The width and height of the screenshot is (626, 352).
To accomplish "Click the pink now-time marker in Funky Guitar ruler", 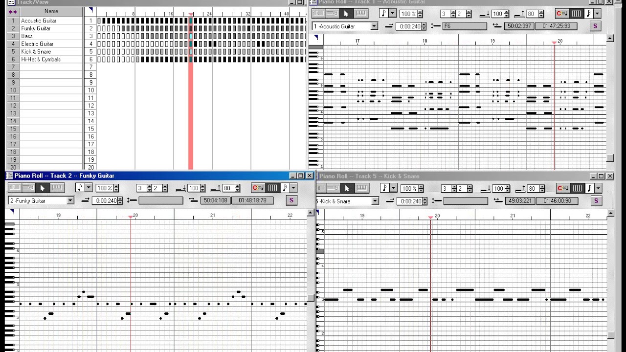I will [x=131, y=217].
